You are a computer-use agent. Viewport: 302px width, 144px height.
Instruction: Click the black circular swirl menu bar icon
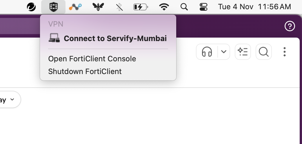(x=31, y=7)
